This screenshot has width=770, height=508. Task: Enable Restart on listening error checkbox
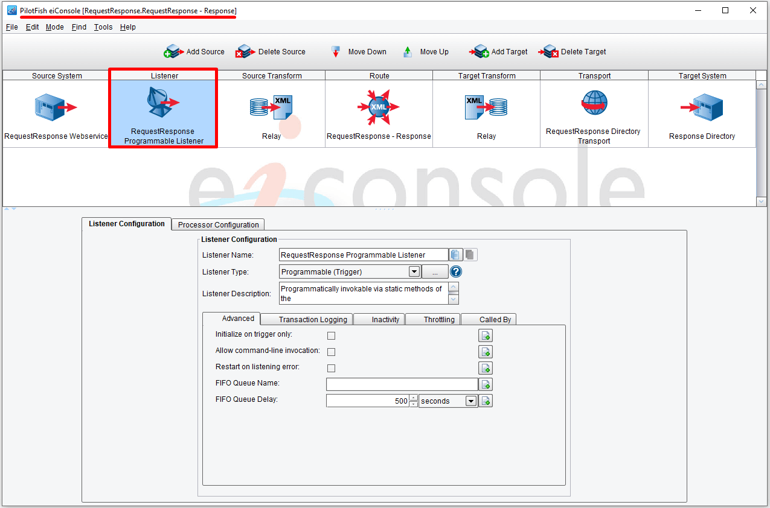331,368
